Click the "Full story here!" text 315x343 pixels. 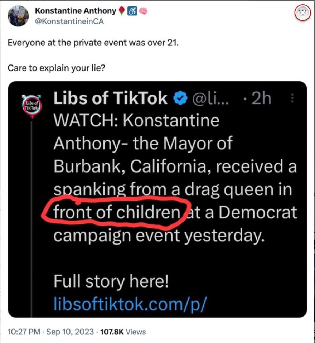(111, 282)
